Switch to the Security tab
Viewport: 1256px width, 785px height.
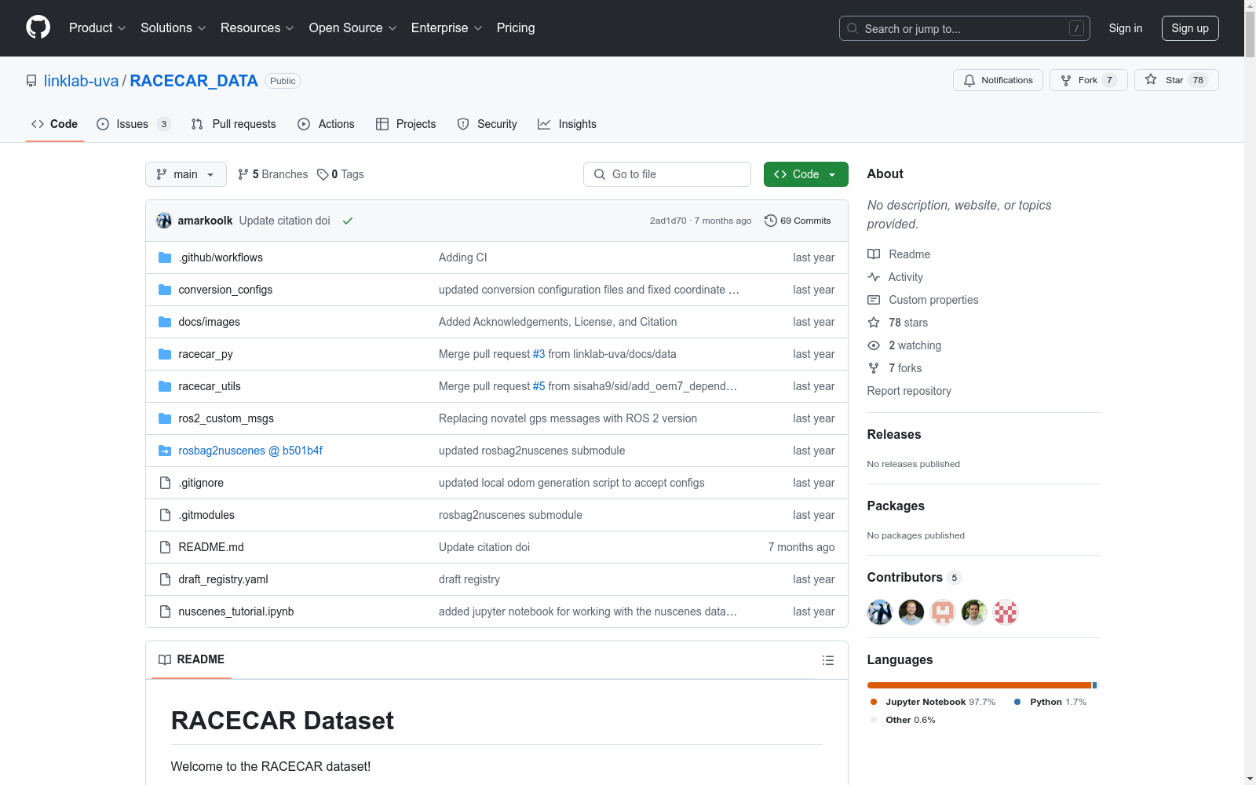point(487,124)
